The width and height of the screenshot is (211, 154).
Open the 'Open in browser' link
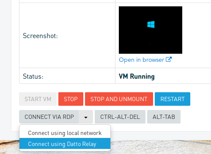click(x=145, y=60)
